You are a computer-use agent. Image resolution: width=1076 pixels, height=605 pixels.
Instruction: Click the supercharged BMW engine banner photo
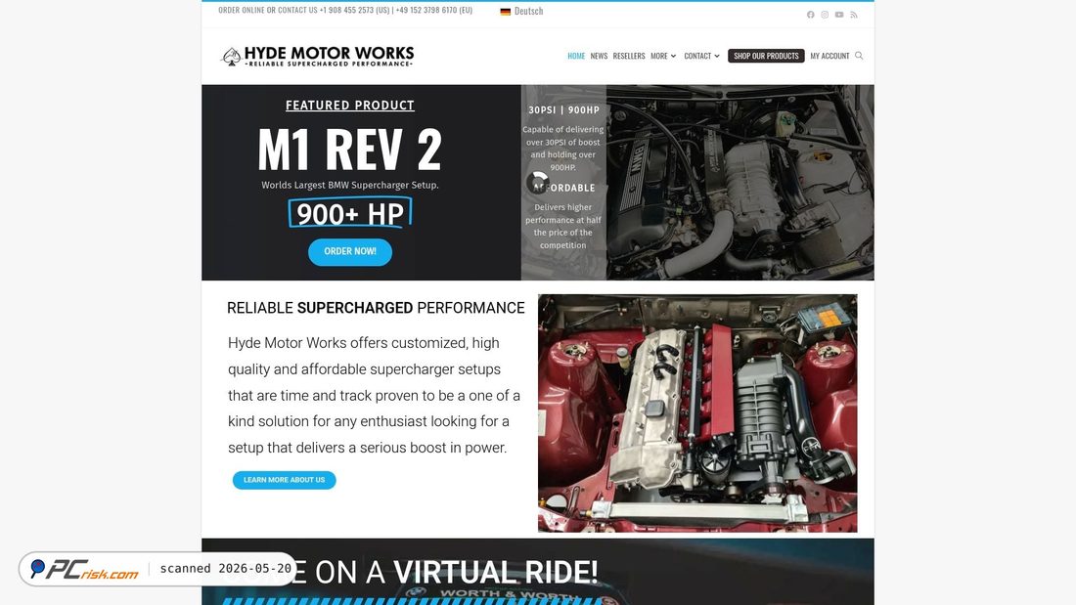click(x=740, y=183)
